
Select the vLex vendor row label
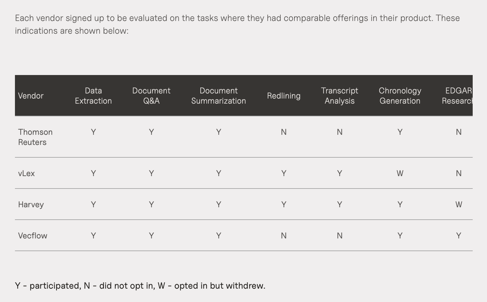tap(26, 173)
